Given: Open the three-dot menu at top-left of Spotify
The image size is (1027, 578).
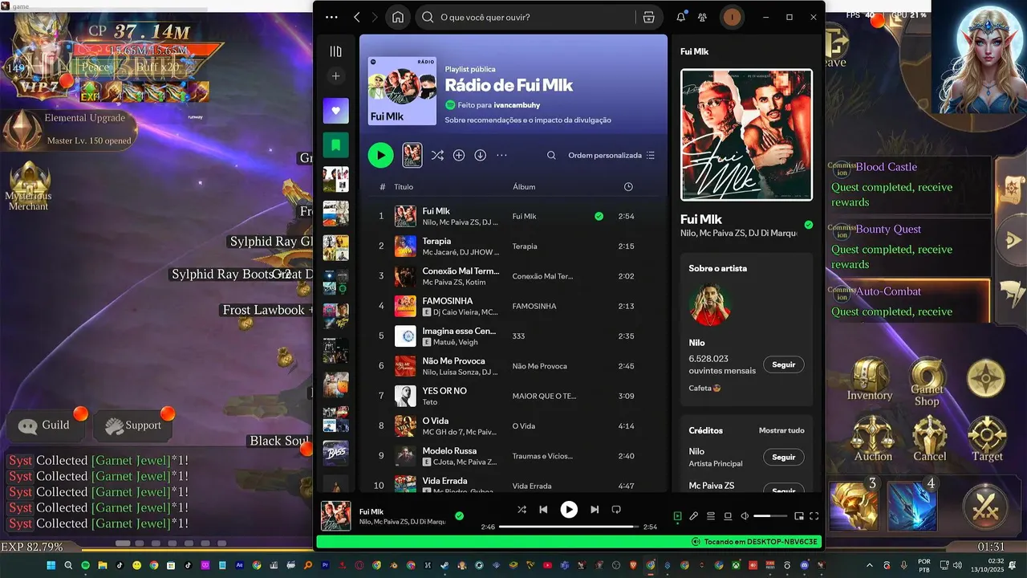Looking at the screenshot, I should pyautogui.click(x=331, y=17).
